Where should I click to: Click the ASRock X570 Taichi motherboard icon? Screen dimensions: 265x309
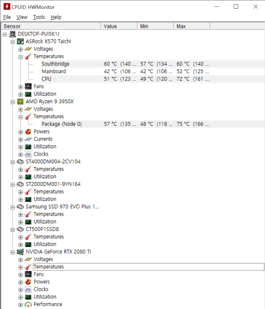coord(20,42)
